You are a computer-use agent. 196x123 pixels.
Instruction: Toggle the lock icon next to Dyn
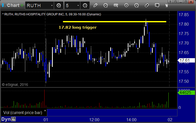pos(13,119)
